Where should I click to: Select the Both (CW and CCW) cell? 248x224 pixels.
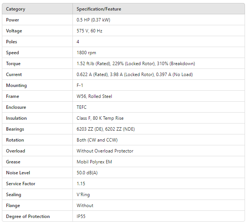(97, 140)
